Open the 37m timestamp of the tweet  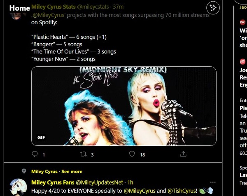point(118,7)
